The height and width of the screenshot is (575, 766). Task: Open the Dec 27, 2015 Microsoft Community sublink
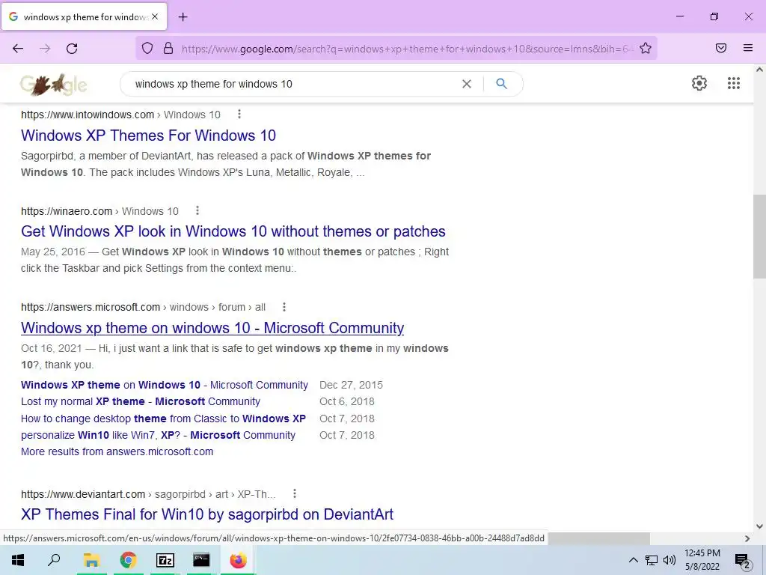[x=165, y=385]
